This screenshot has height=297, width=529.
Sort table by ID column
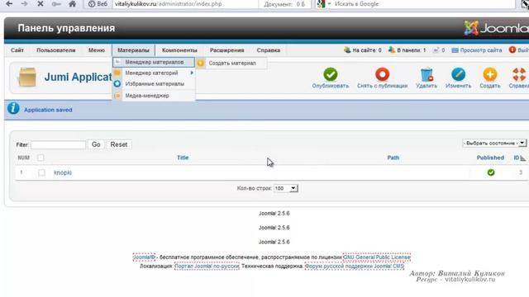pyautogui.click(x=519, y=158)
